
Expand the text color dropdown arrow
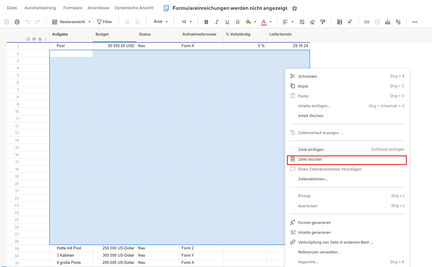click(271, 22)
